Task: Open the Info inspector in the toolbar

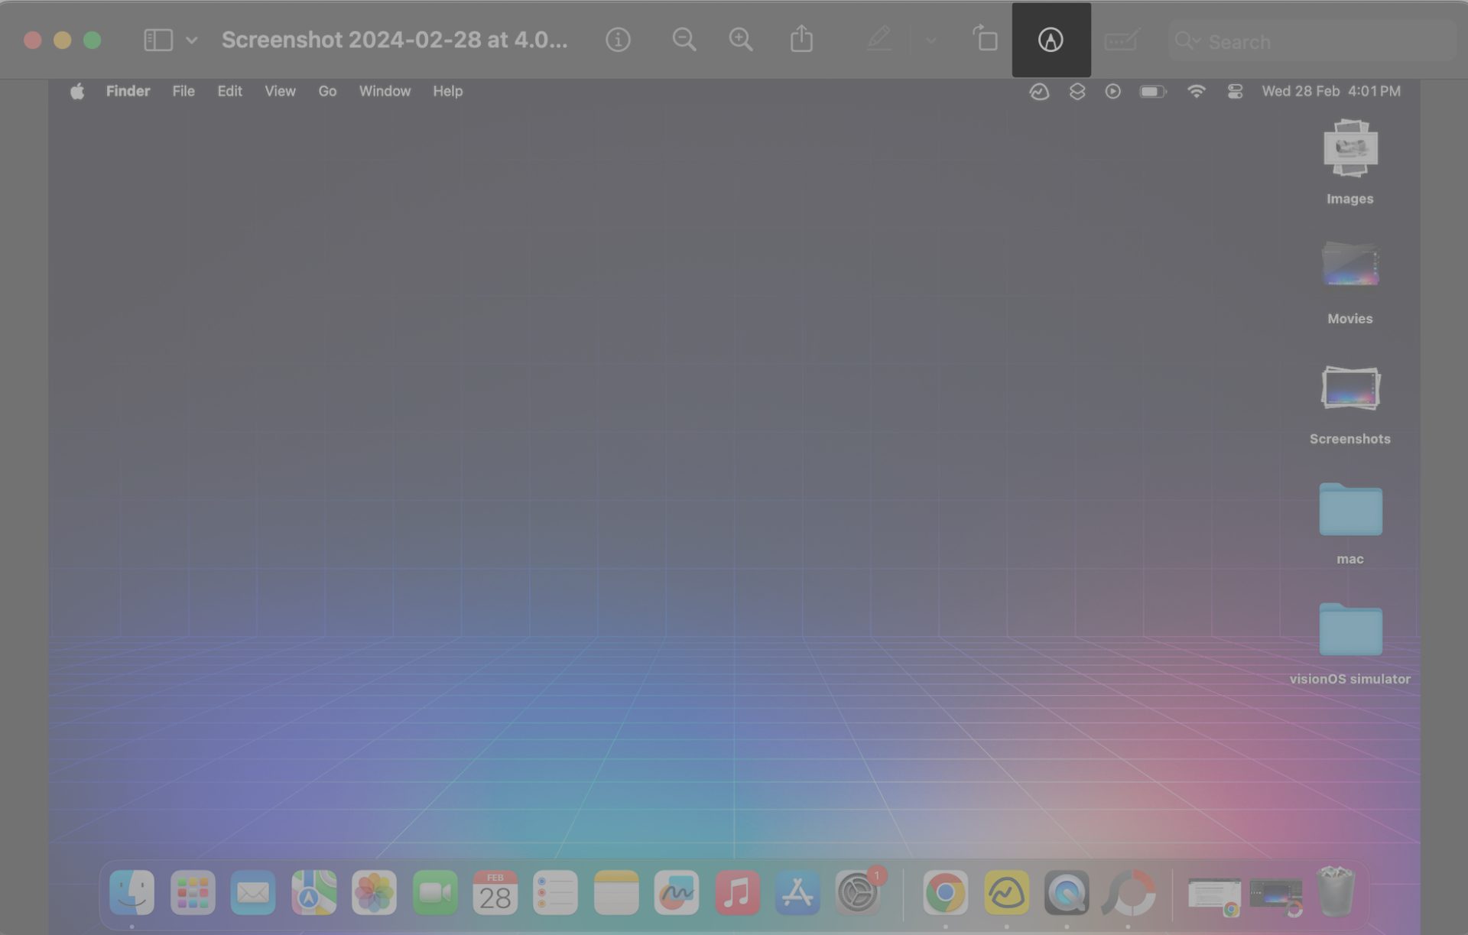Action: (x=618, y=40)
